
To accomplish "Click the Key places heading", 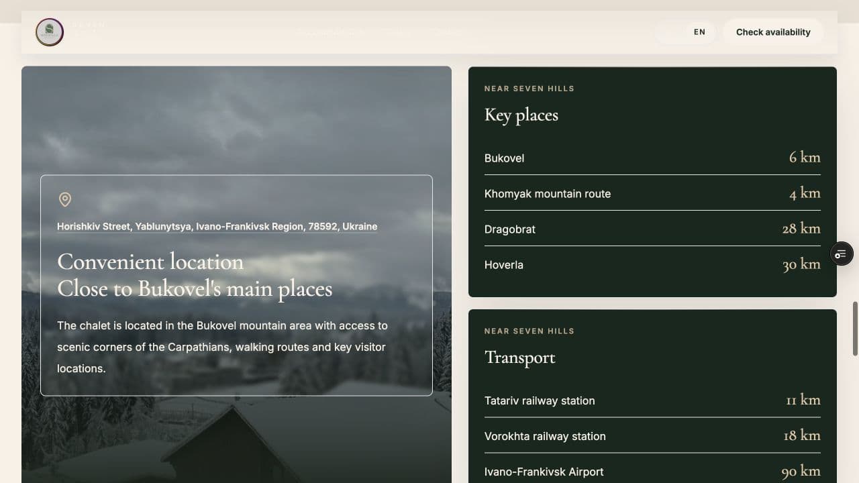I will click(x=521, y=115).
